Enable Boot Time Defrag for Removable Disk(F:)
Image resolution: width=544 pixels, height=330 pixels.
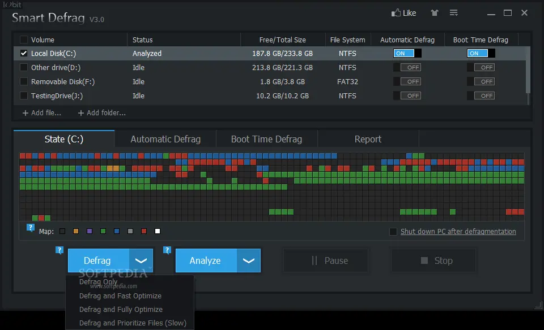(481, 81)
